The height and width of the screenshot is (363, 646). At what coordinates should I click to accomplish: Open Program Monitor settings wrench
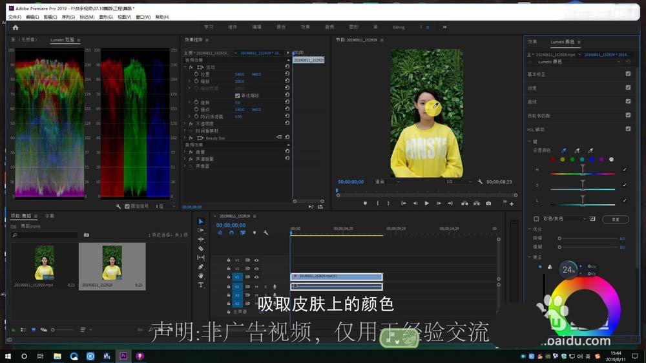tap(480, 181)
